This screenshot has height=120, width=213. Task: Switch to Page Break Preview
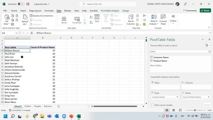coord(180,110)
